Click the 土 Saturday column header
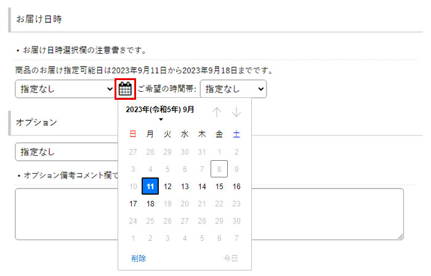This screenshot has height=276, width=431. (x=236, y=134)
